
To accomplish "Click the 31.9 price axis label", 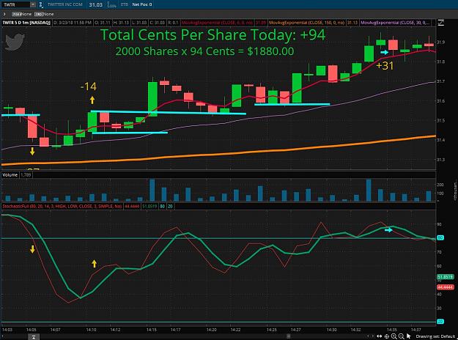I will [x=440, y=42].
